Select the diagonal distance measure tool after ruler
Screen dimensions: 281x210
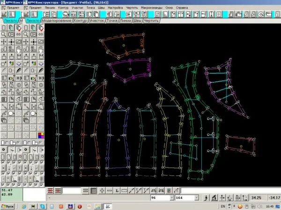tap(131, 191)
